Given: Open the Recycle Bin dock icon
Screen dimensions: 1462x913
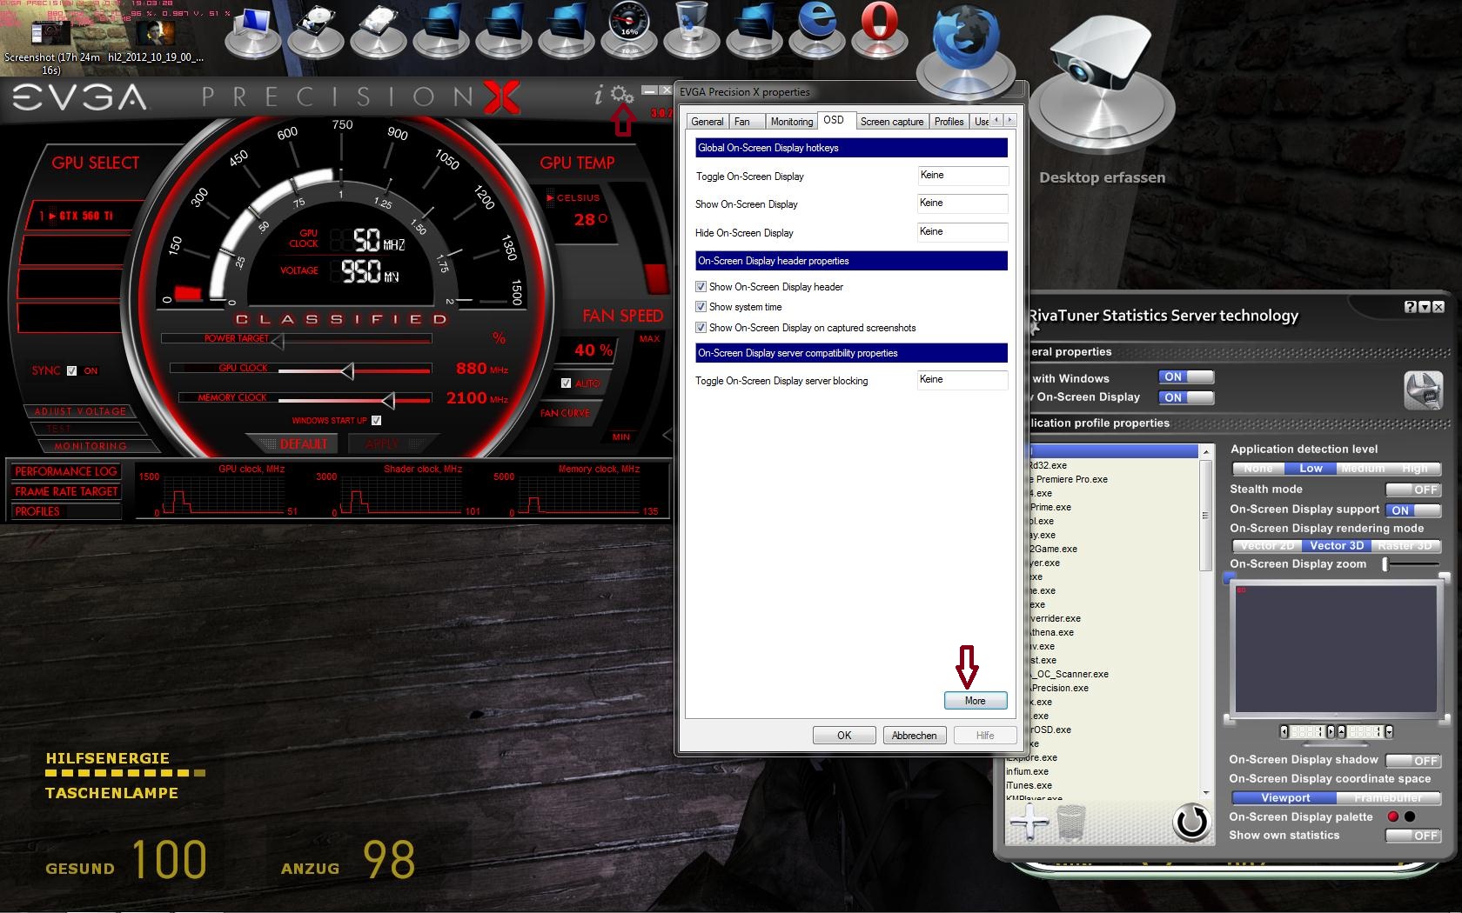Looking at the screenshot, I should tap(692, 30).
